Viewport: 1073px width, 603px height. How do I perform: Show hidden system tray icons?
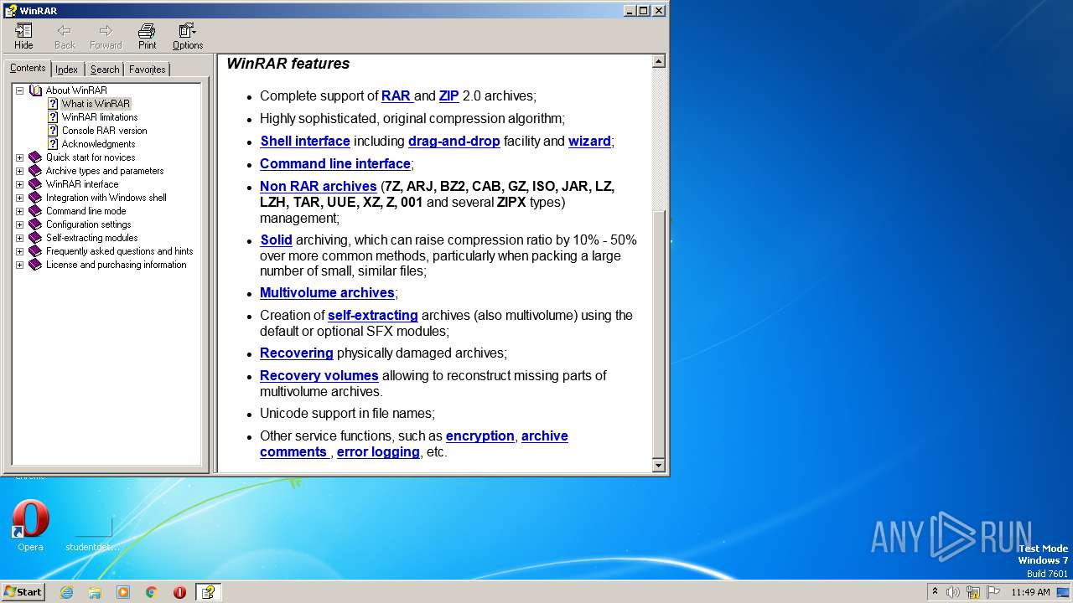pyautogui.click(x=935, y=591)
